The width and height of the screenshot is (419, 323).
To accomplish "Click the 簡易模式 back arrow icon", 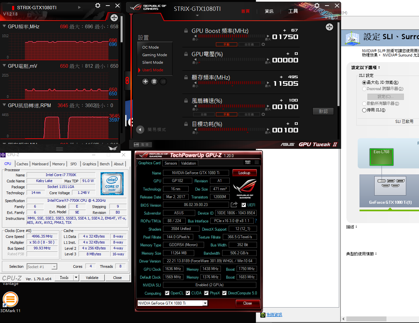I will point(140,129).
